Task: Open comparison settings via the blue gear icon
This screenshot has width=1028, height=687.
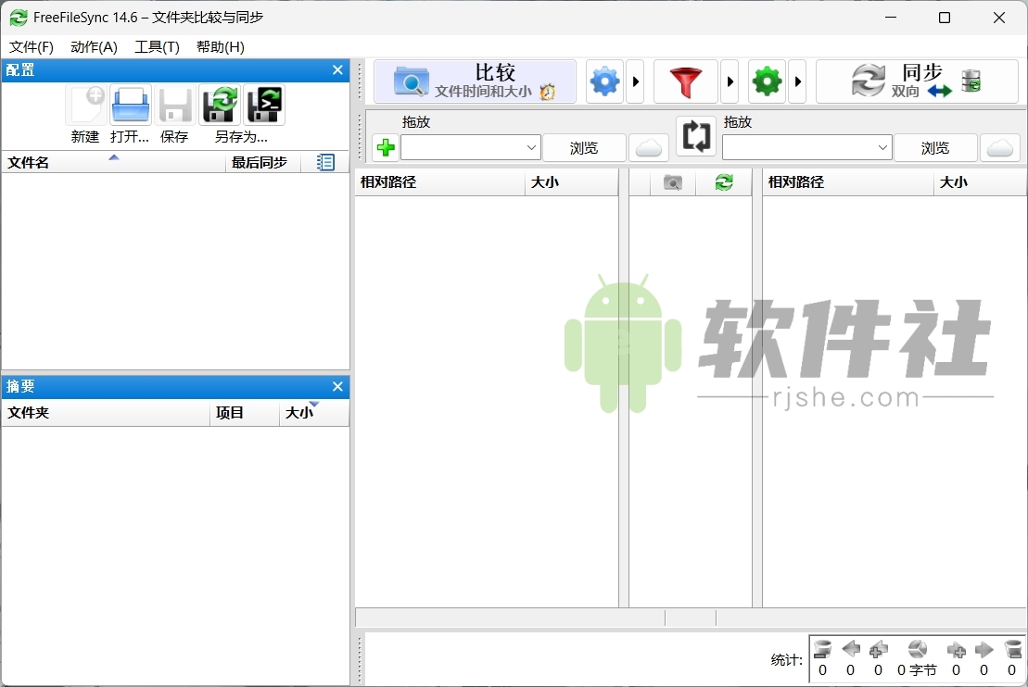Action: click(604, 81)
